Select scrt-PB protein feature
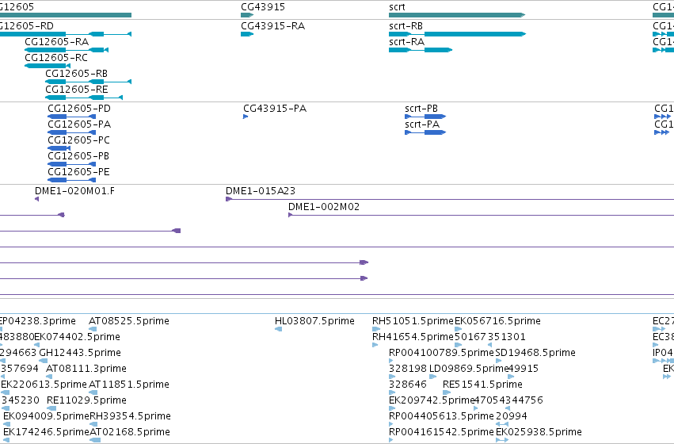Viewport: 674px width, 444px height. 425,117
